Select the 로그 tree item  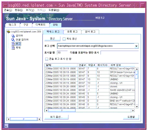coord(18,44)
